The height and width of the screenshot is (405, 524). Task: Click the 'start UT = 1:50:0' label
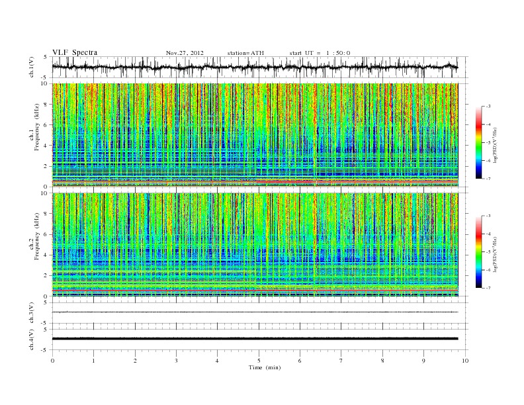pos(320,53)
